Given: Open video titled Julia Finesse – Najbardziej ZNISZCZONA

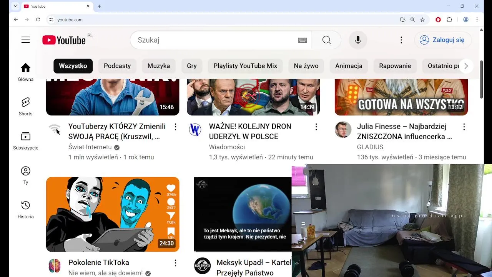Looking at the screenshot, I should 404,131.
